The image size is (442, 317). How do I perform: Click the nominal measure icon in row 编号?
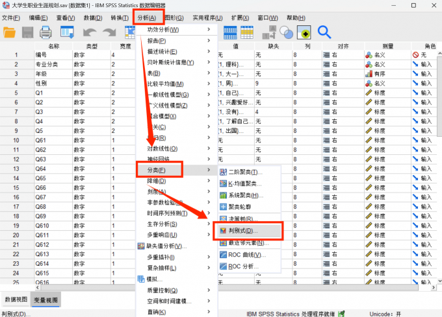[369, 55]
